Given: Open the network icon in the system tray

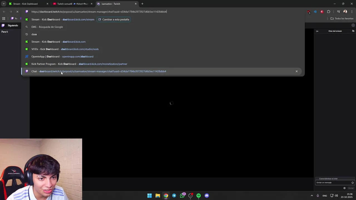Looking at the screenshot, I should tap(332, 196).
